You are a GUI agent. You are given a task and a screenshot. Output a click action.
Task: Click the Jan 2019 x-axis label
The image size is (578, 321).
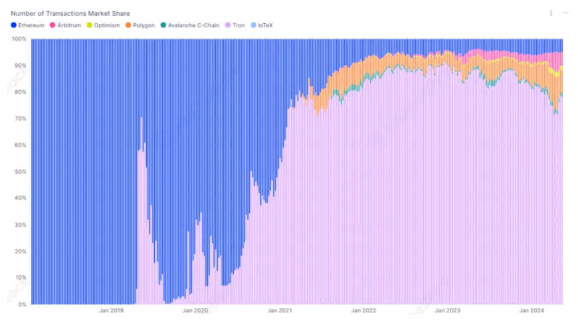112,310
